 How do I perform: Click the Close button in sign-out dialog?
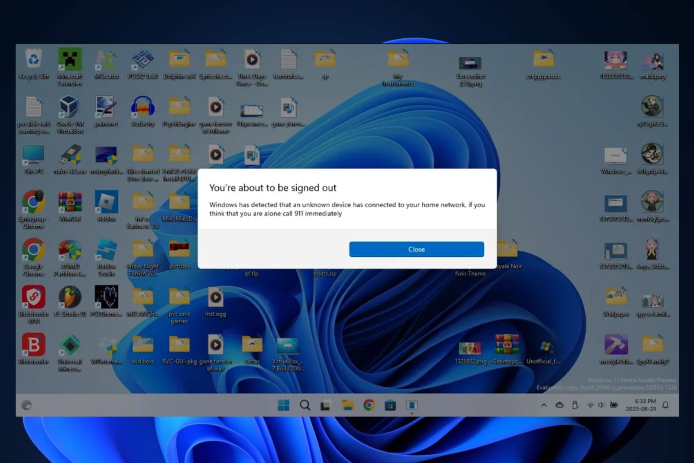(x=416, y=249)
